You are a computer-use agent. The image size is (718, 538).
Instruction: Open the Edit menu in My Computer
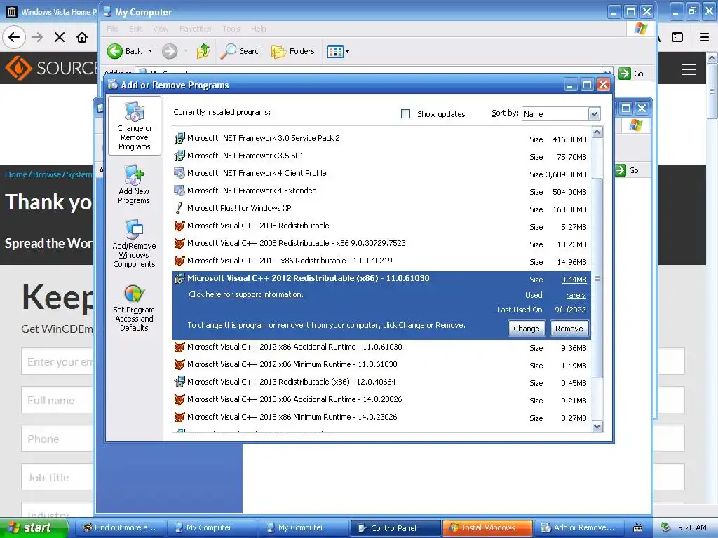point(135,29)
